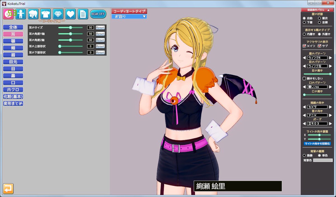Previous neck direction left arrow
Viewport: 336px width, 197px height.
(x=304, y=115)
